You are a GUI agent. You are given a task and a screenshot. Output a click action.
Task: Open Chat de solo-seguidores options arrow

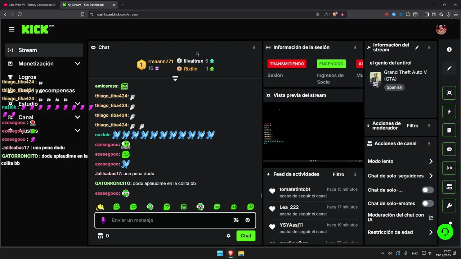[431, 176]
